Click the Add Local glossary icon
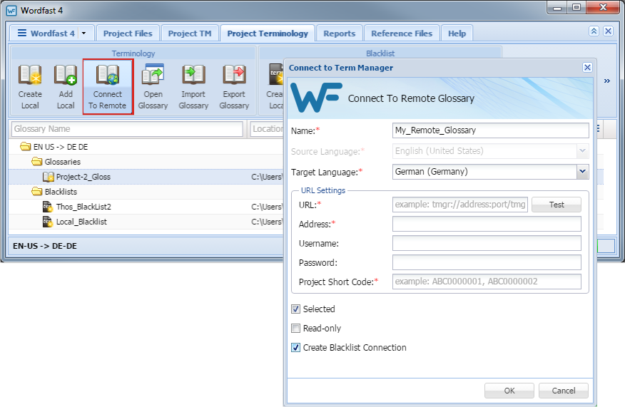Viewport: 625px width, 407px height. (x=66, y=87)
